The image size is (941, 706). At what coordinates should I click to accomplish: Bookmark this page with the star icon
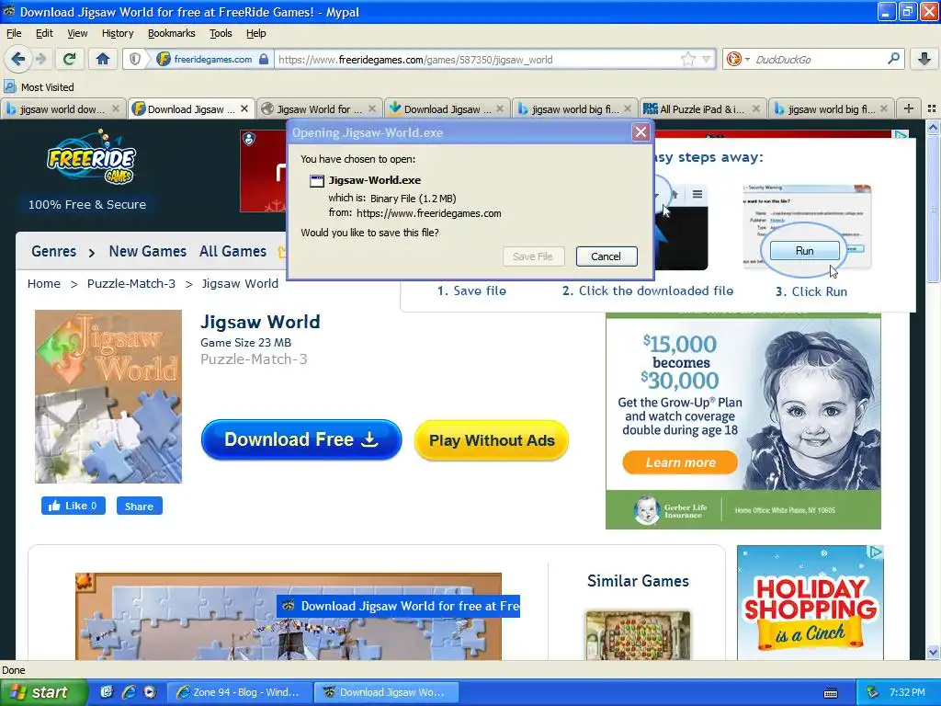pyautogui.click(x=688, y=60)
